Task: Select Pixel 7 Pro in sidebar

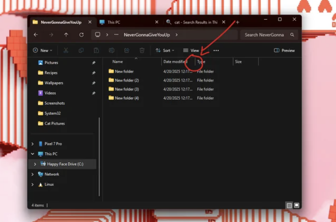Action: [53, 144]
